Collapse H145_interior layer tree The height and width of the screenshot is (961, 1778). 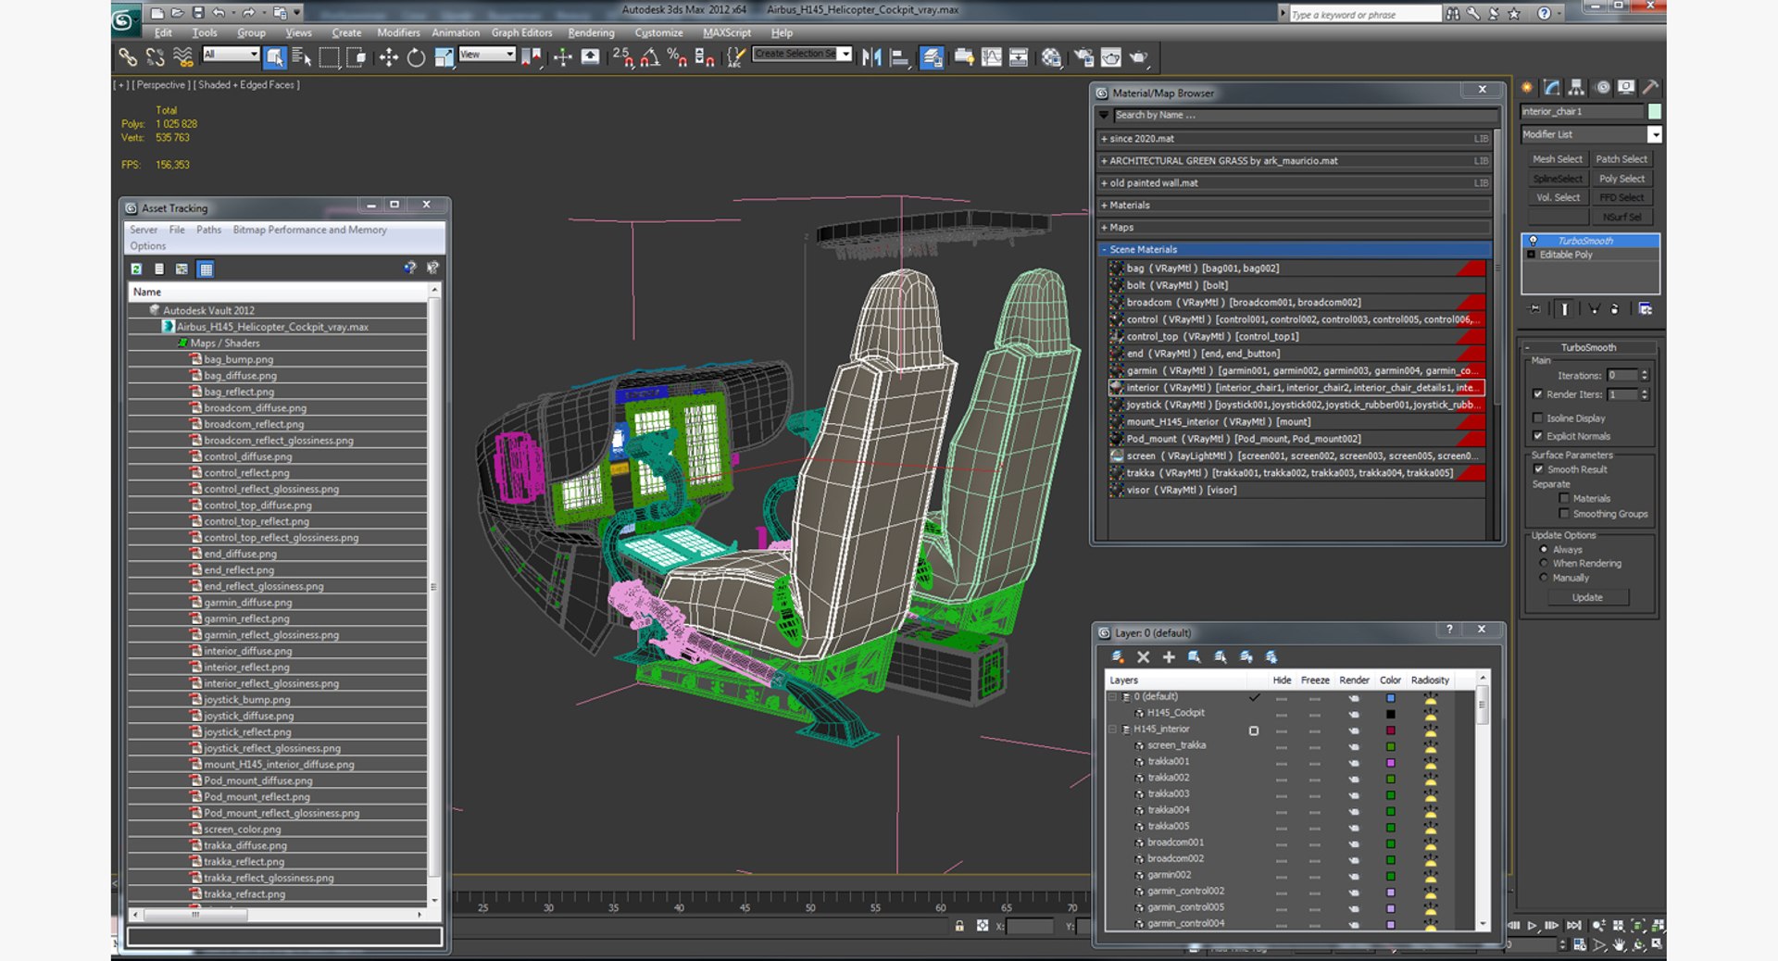point(1114,730)
